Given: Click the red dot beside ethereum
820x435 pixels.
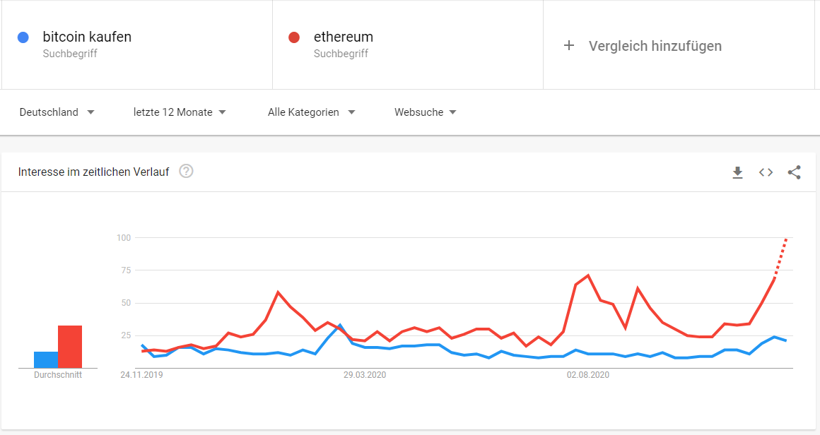Looking at the screenshot, I should (x=295, y=37).
